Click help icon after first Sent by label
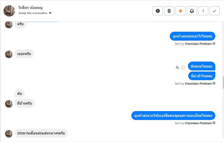The width and height of the screenshot is (224, 142). 214,44
